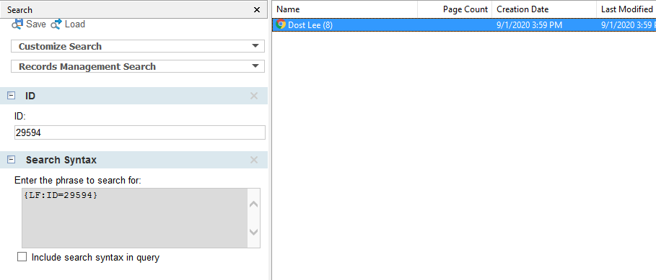Collapse the ID search section

(x=12, y=96)
